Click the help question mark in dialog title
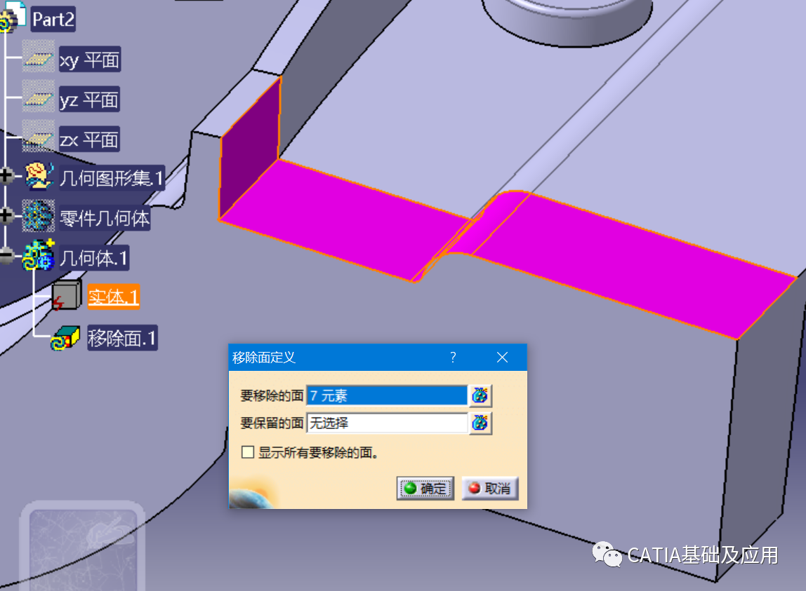This screenshot has height=591, width=806. [453, 358]
